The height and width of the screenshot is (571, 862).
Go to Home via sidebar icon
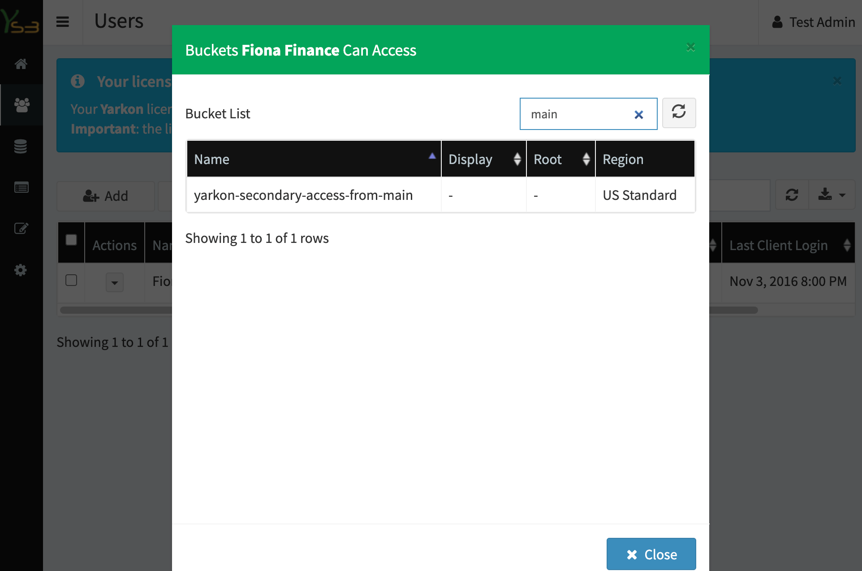[21, 64]
